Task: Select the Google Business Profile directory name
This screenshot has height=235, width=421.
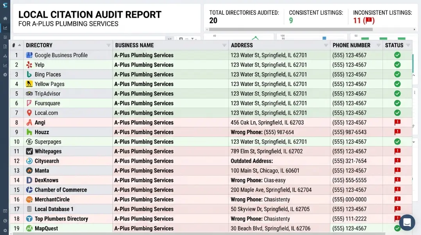Action: point(61,55)
